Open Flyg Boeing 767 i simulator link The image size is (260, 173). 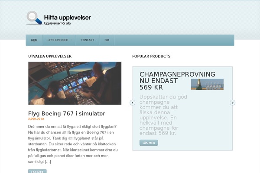[x=66, y=114]
